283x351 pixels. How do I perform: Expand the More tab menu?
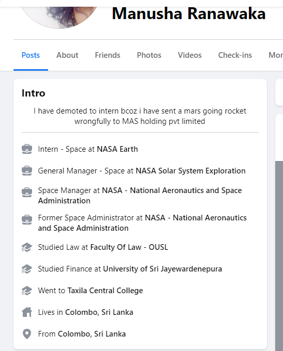point(276,55)
